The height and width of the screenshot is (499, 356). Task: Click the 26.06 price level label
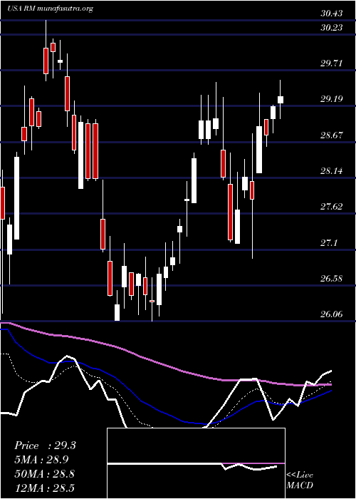point(332,315)
